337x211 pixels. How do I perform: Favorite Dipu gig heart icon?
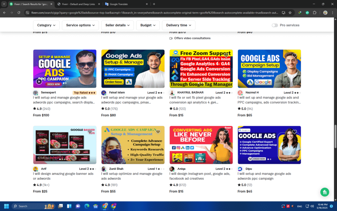[295, 132]
